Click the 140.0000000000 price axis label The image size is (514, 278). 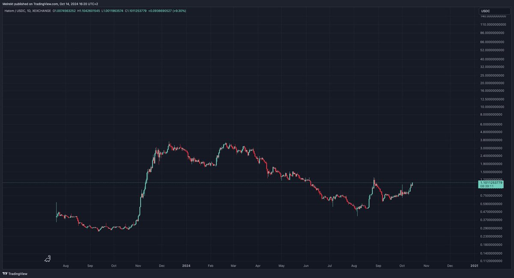[493, 16]
